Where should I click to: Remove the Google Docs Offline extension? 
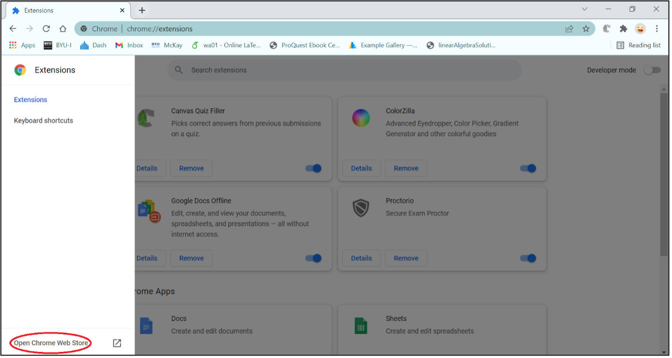coord(191,258)
